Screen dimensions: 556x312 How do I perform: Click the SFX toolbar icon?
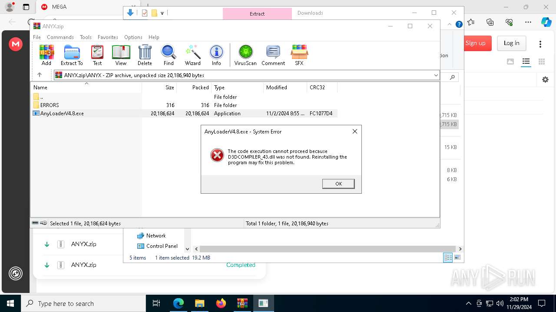tap(299, 55)
